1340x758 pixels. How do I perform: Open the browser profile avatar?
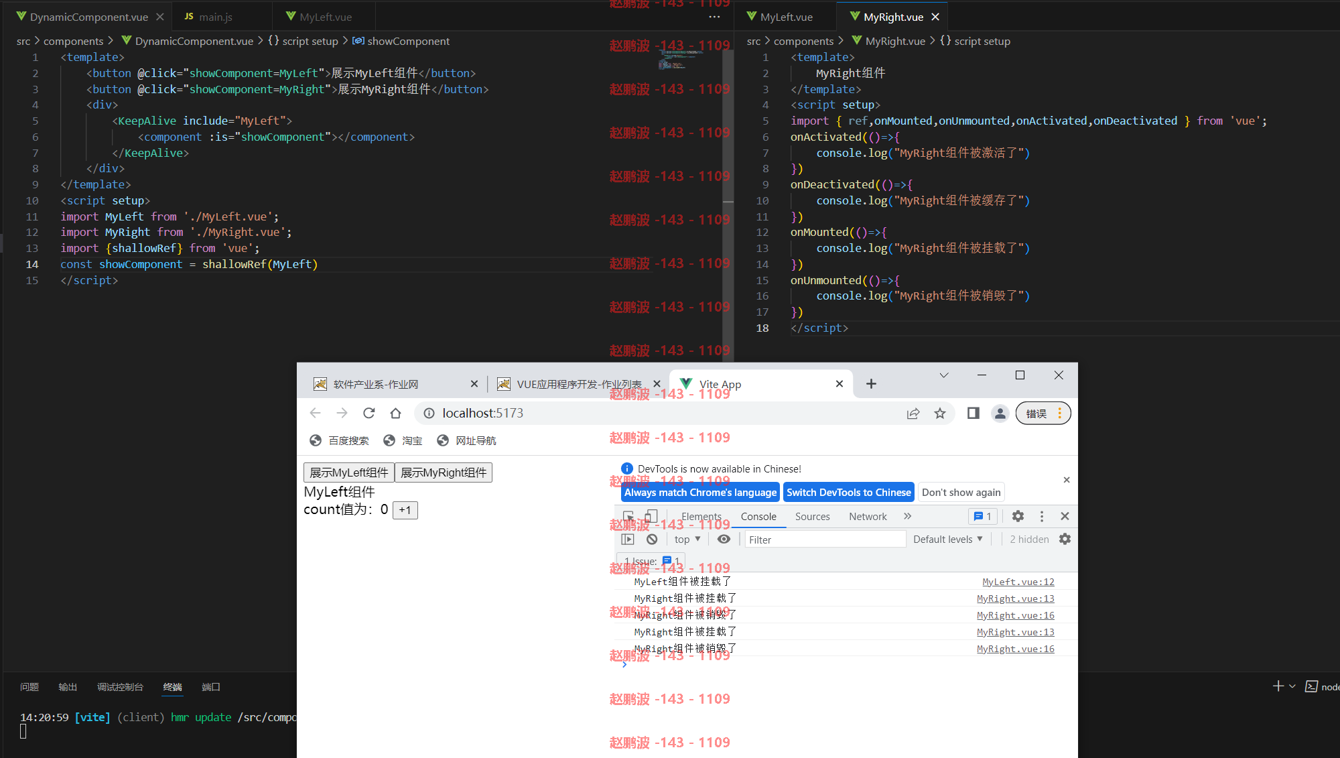pyautogui.click(x=1000, y=414)
